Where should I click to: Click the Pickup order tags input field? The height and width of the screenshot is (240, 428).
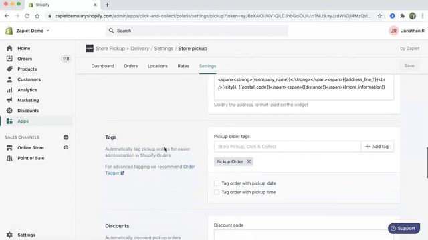click(x=288, y=147)
